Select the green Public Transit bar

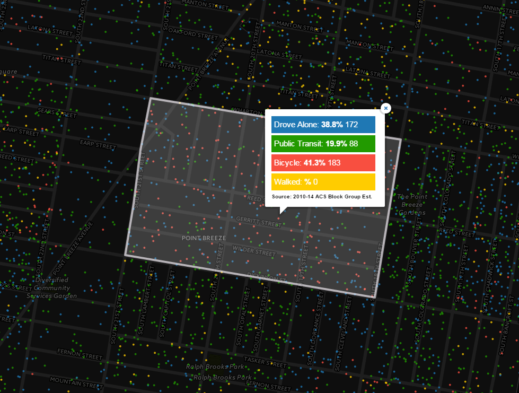tap(323, 144)
